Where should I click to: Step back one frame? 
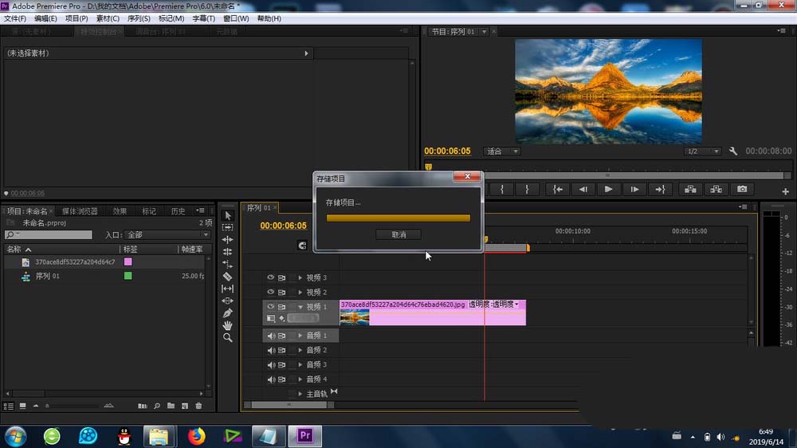[x=583, y=189]
